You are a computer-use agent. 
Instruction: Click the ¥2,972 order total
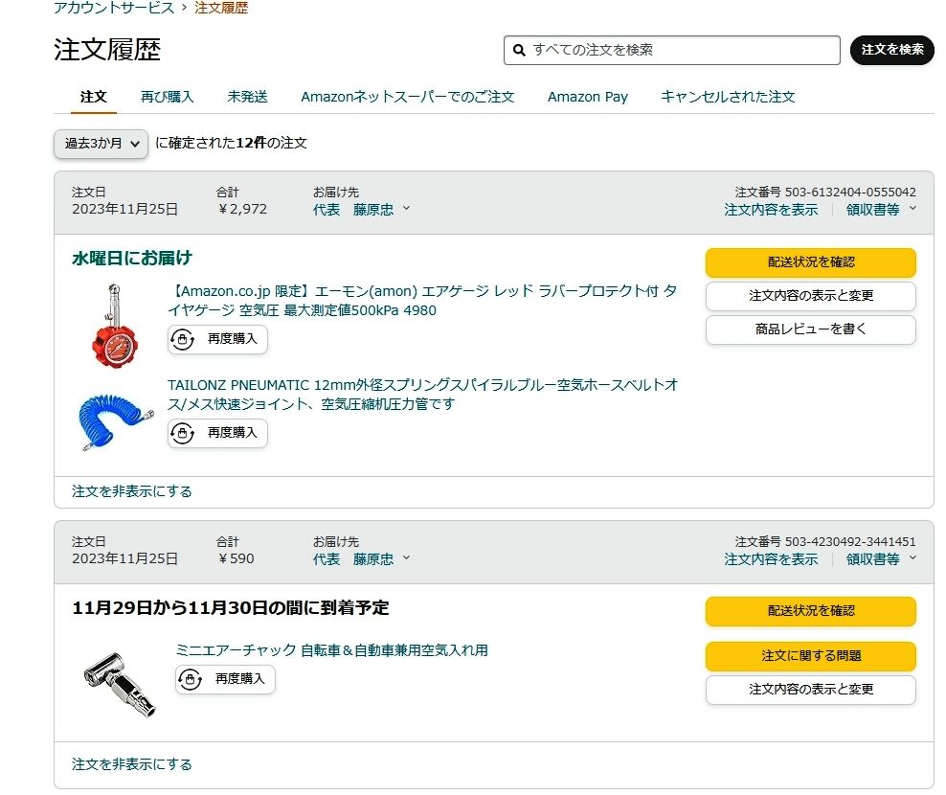click(242, 210)
